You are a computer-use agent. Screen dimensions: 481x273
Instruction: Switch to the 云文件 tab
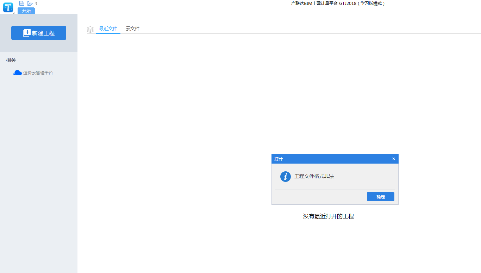point(133,29)
